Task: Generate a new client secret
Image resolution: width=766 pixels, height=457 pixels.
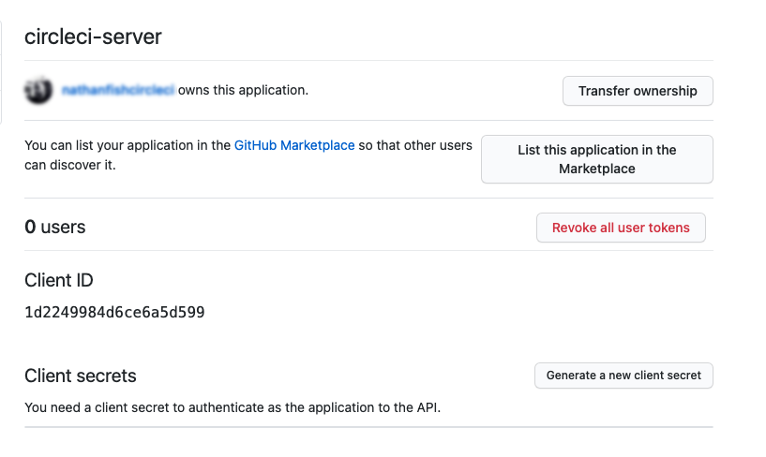Action: point(623,376)
